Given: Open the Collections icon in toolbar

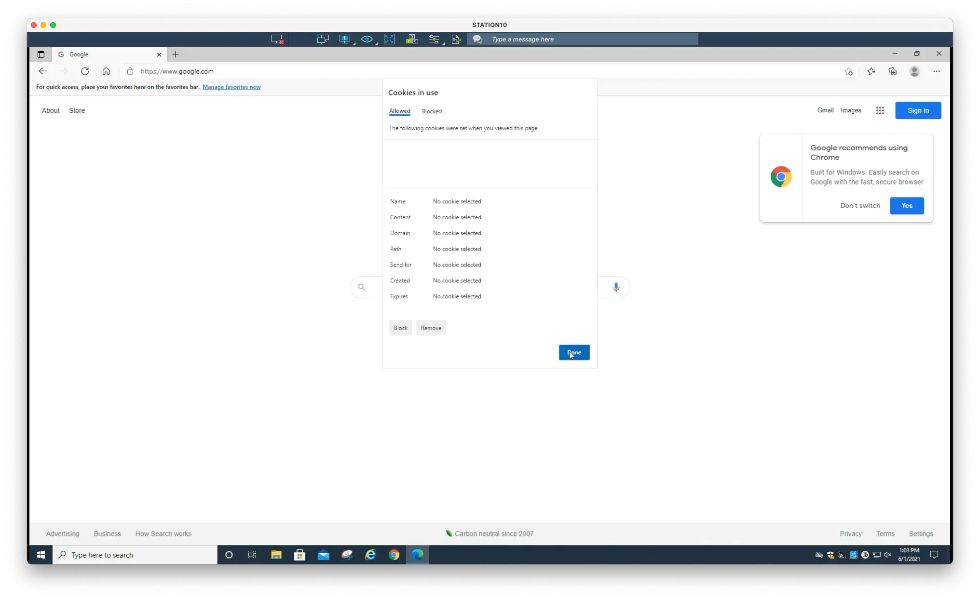Looking at the screenshot, I should pyautogui.click(x=893, y=71).
